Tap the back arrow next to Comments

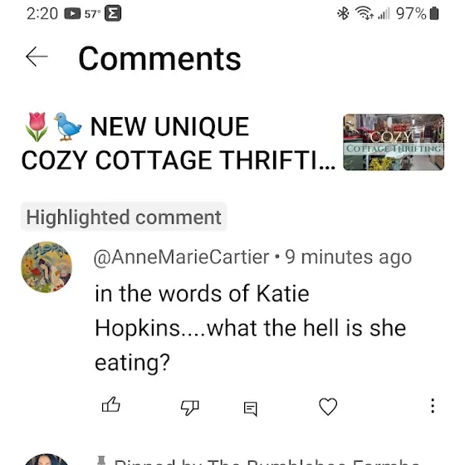tap(37, 56)
